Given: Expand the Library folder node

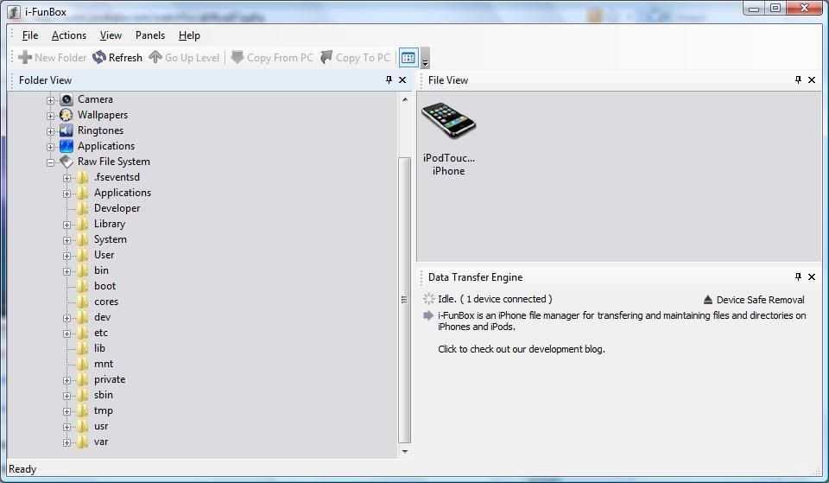Looking at the screenshot, I should (66, 225).
